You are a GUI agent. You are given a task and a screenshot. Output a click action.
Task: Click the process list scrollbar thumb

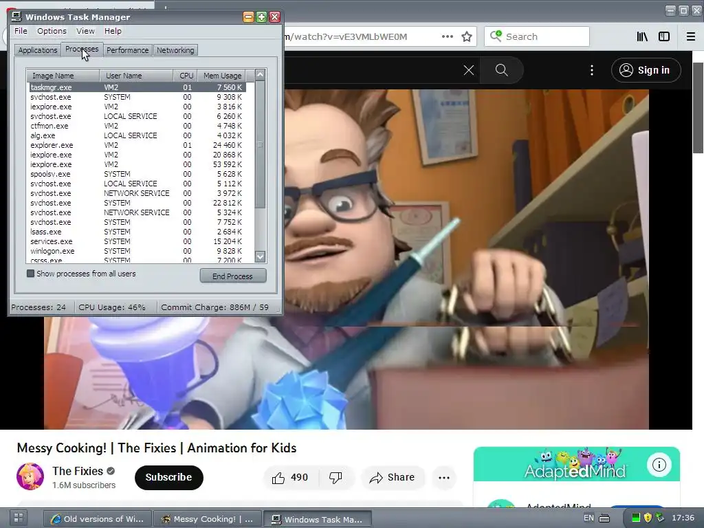tap(260, 144)
